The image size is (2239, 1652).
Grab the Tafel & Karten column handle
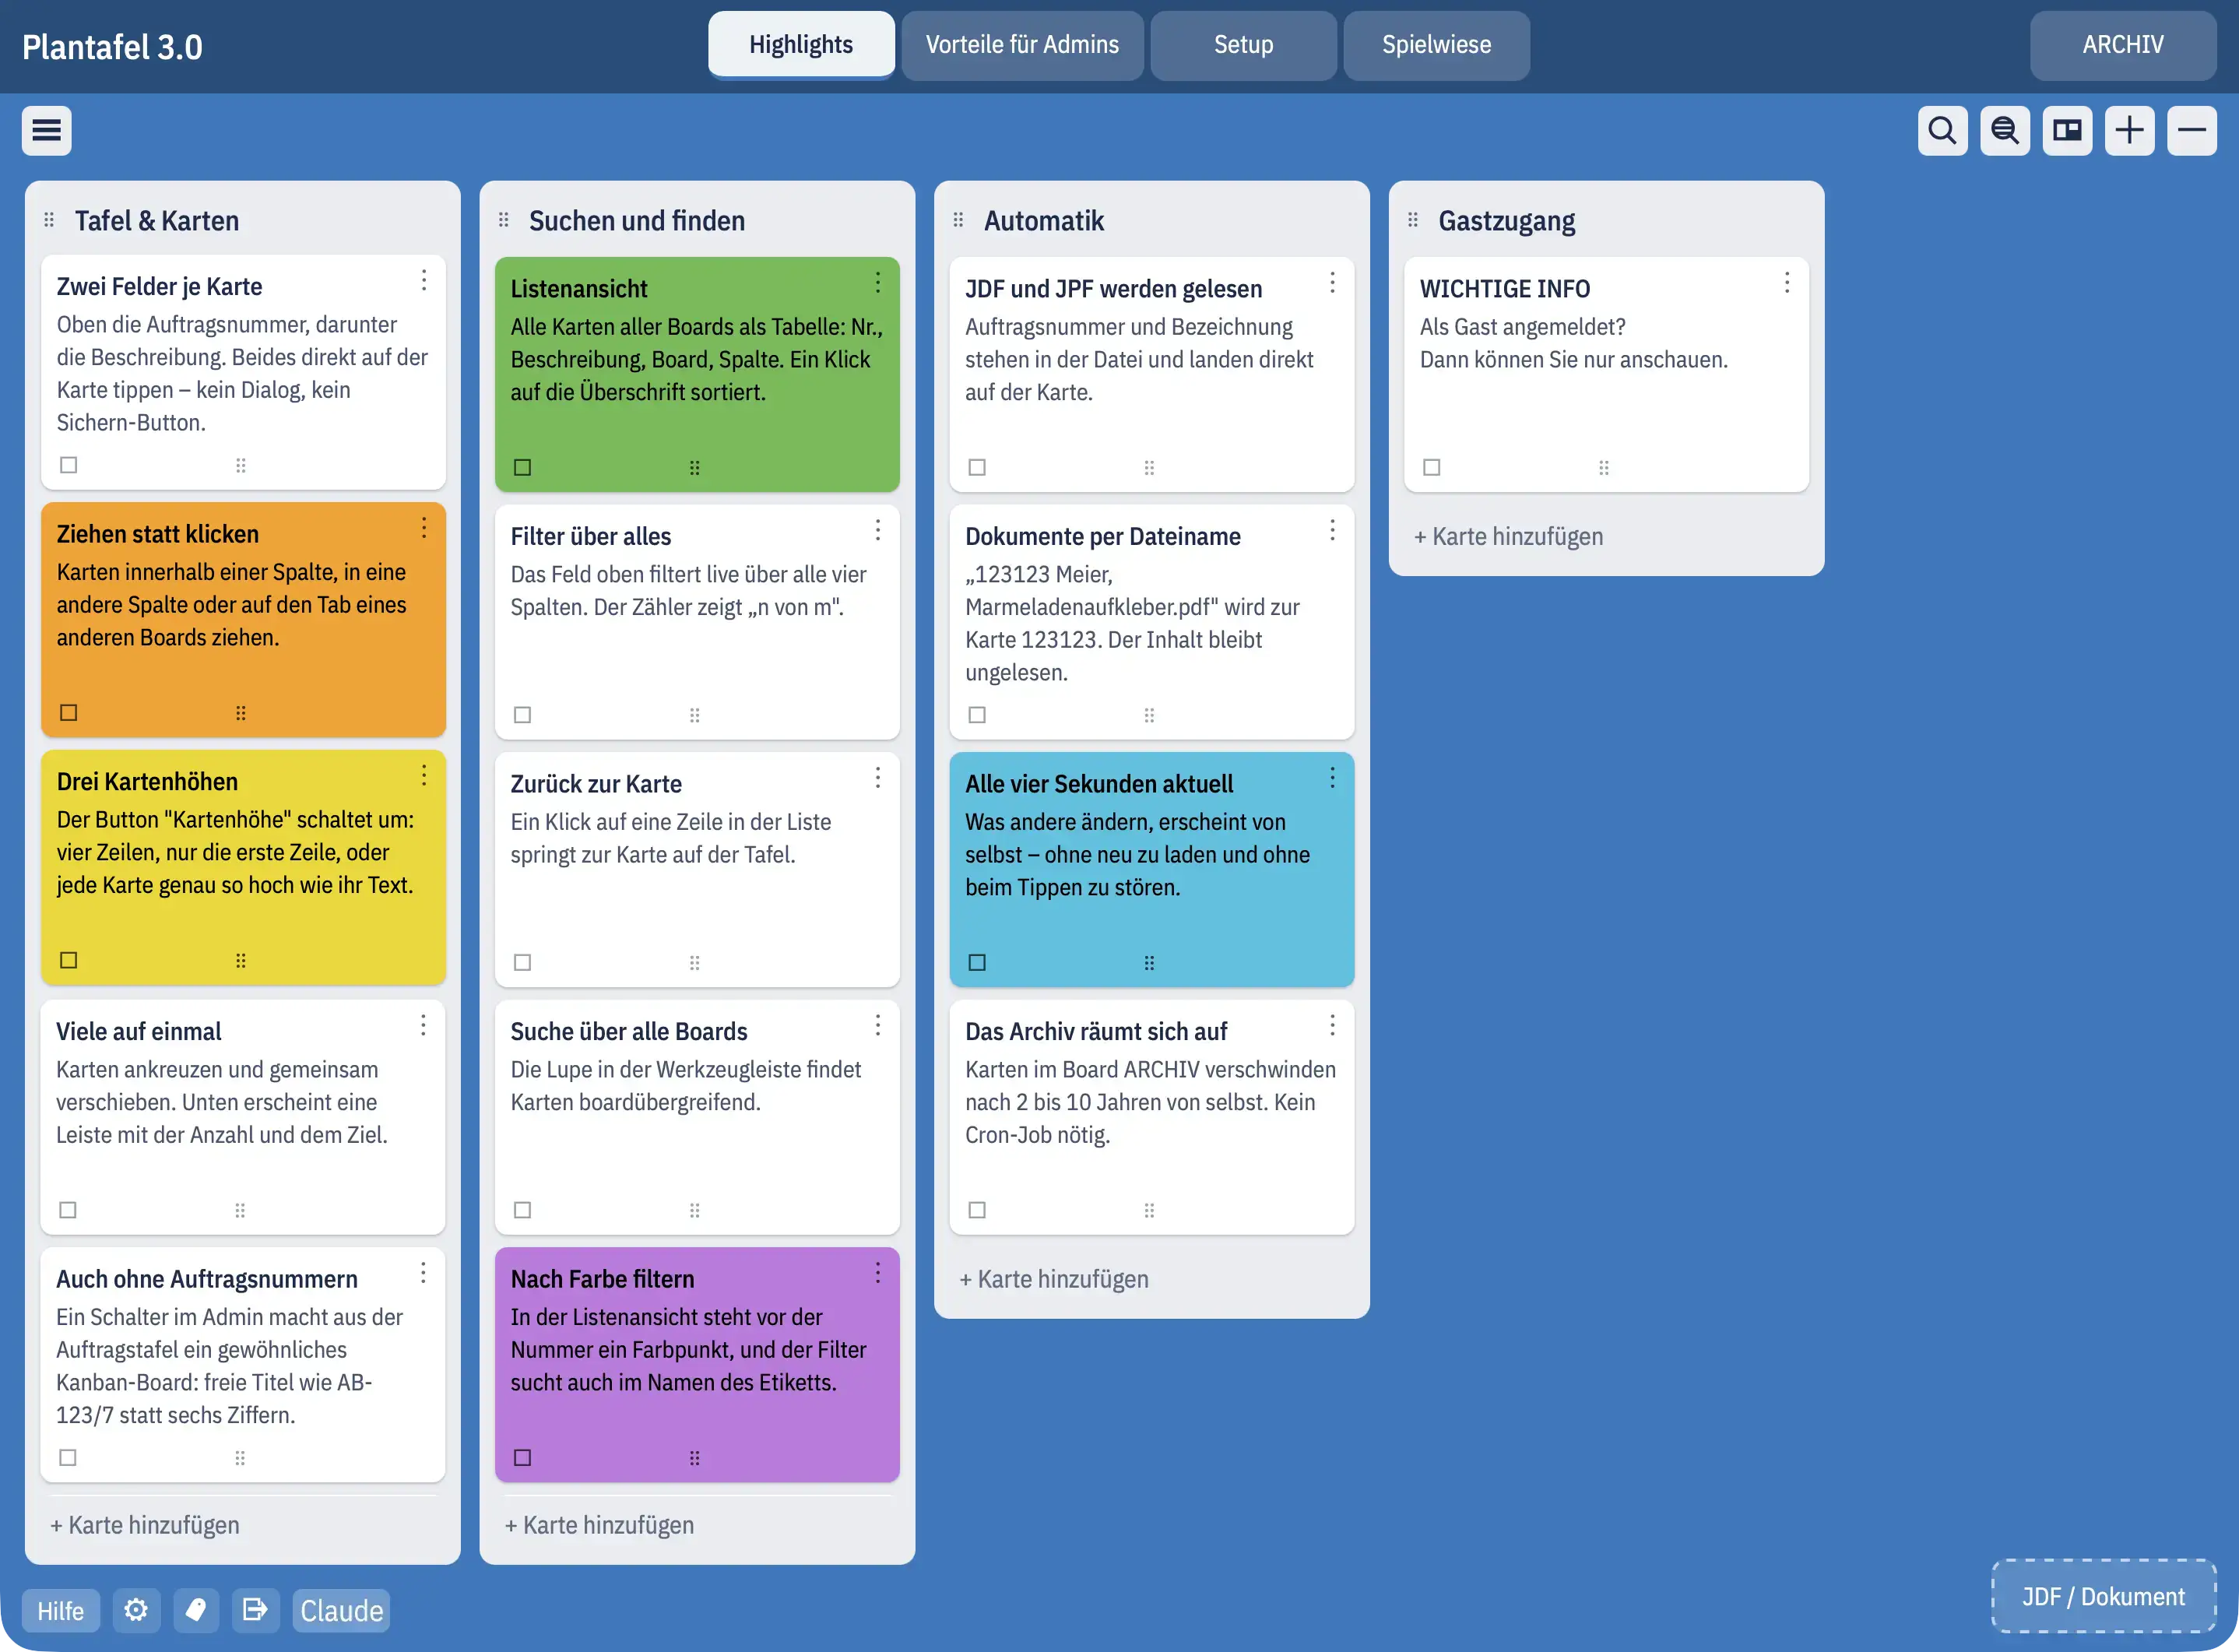(49, 220)
